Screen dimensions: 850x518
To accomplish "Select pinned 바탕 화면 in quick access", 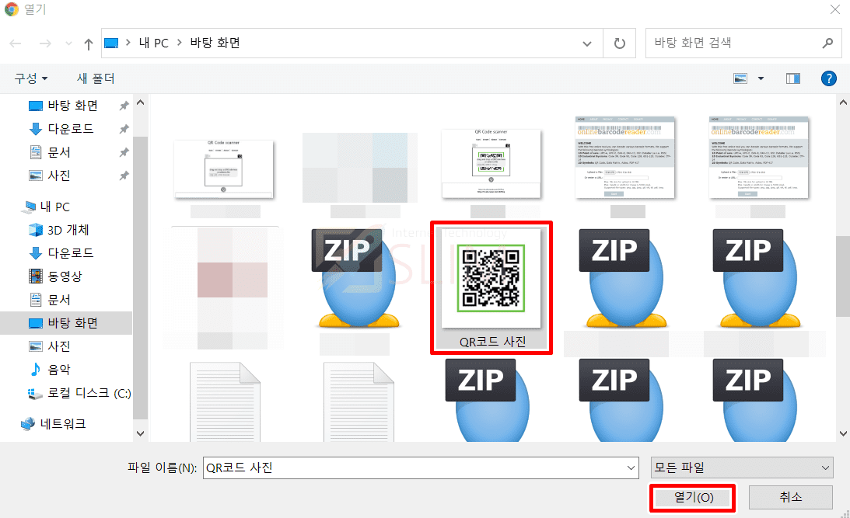I will point(72,106).
